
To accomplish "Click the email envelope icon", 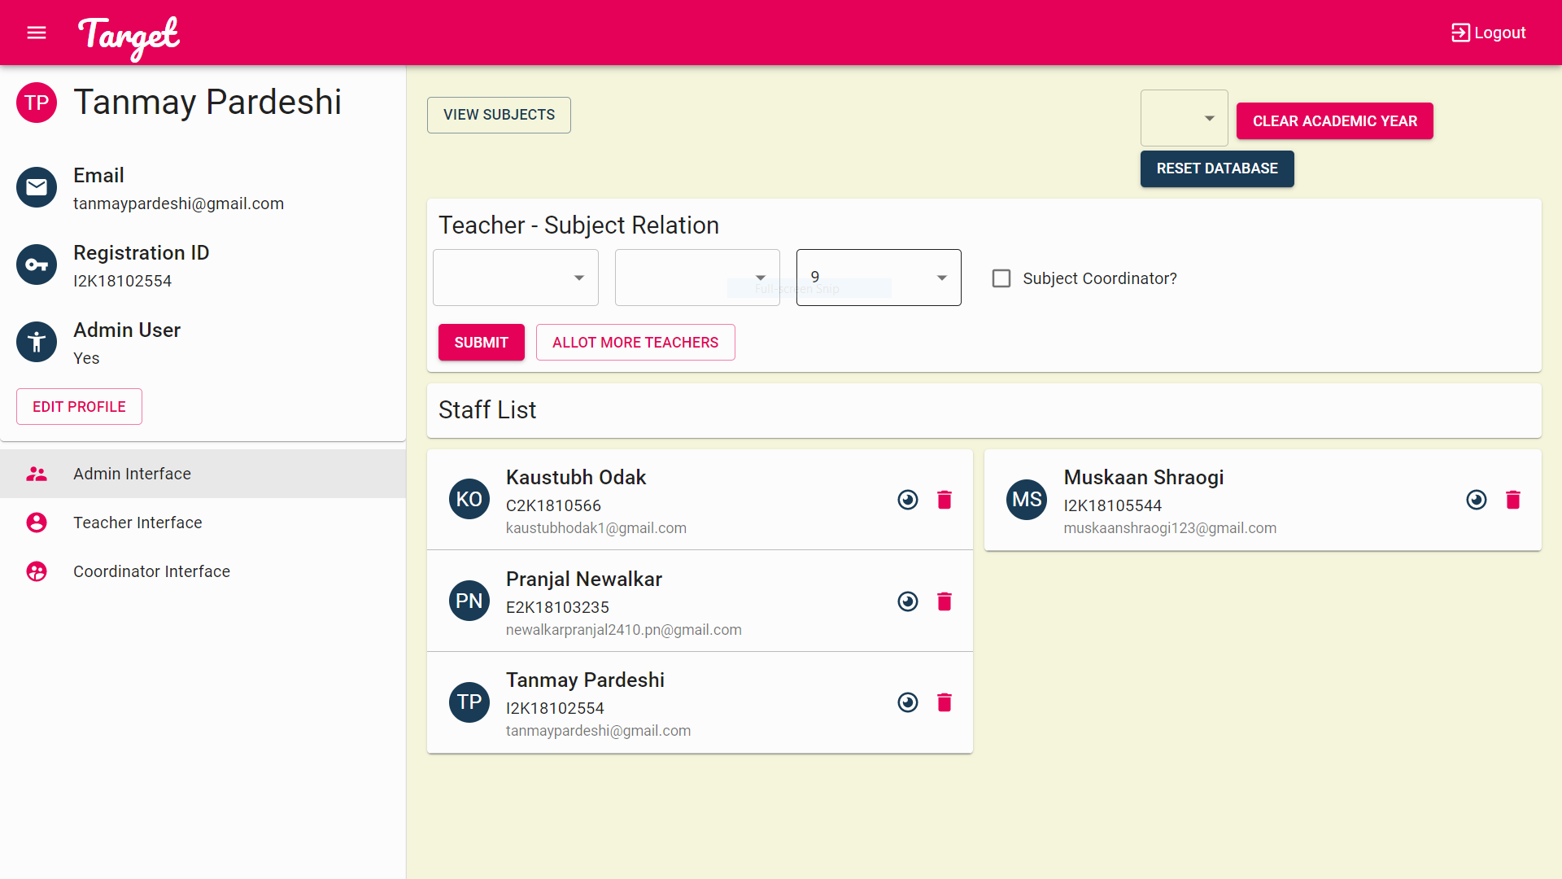I will coord(37,187).
